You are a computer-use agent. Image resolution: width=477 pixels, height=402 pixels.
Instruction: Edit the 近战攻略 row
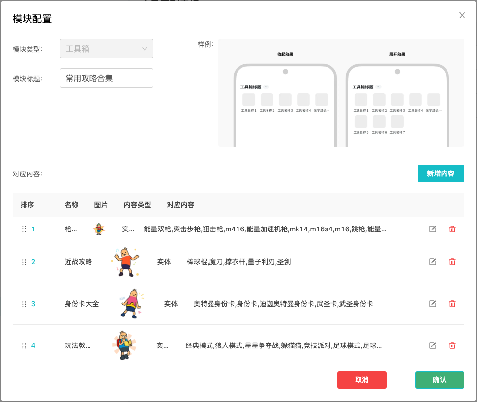433,262
